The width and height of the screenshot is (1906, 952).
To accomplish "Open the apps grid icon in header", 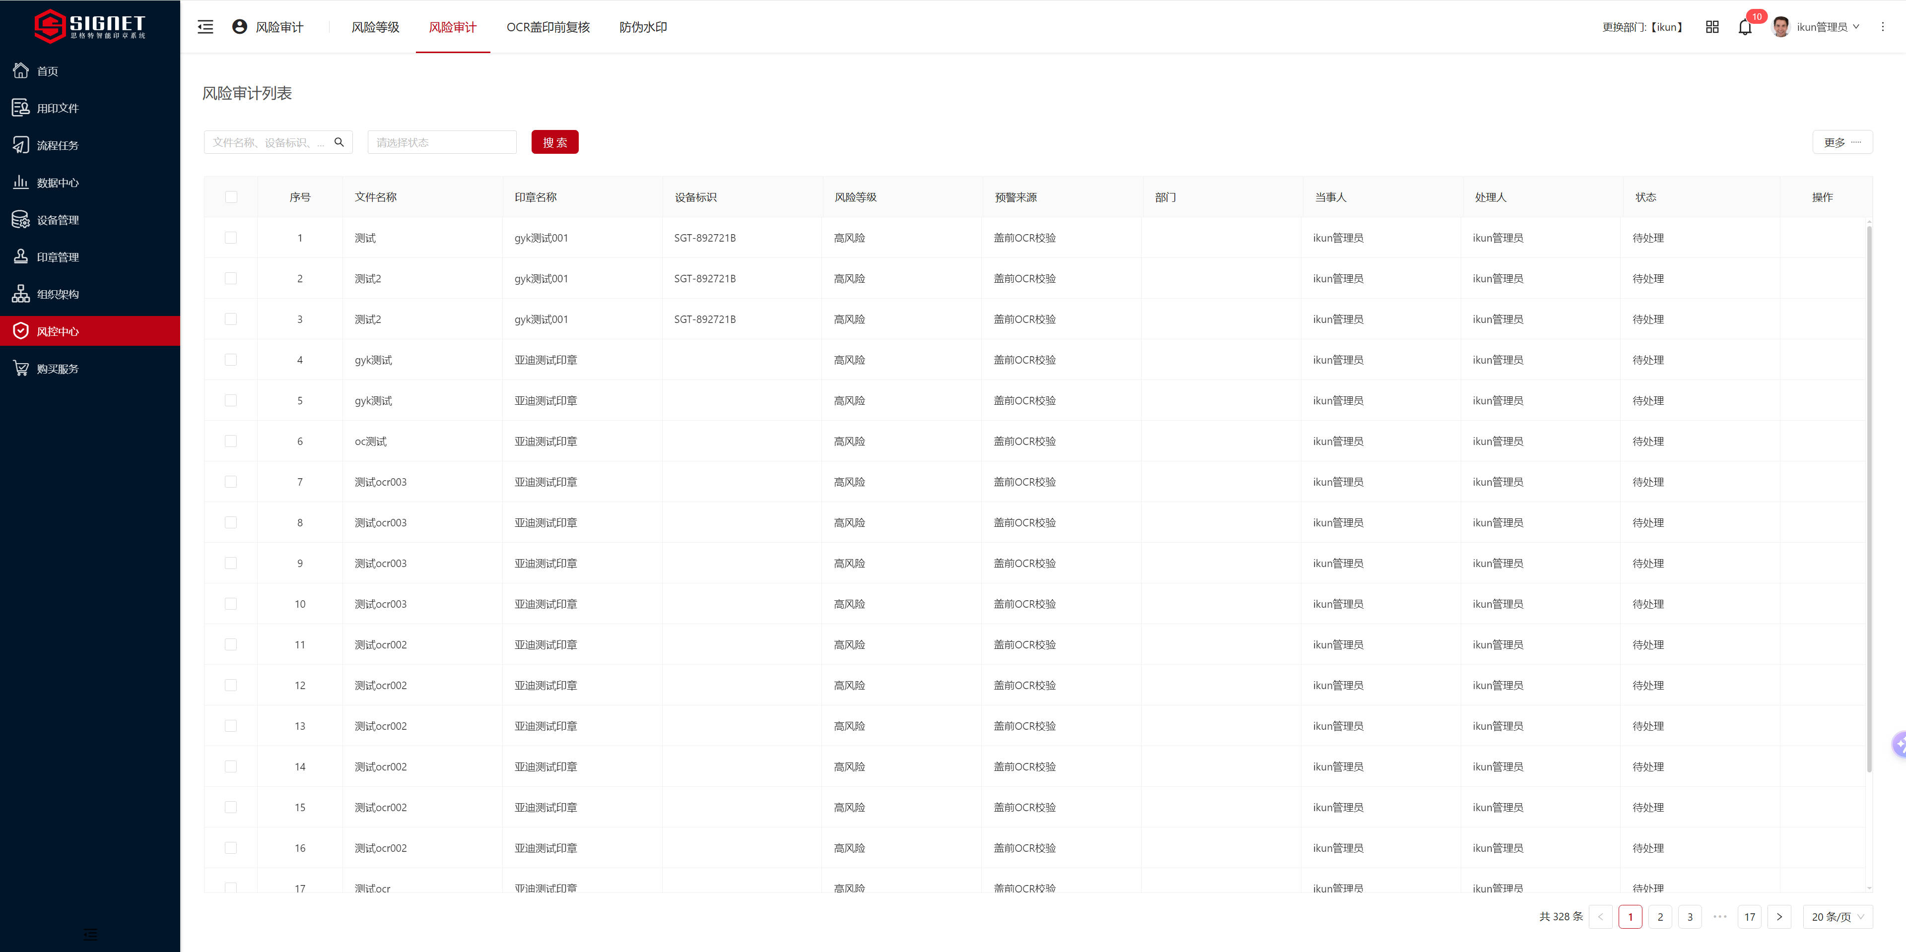I will click(x=1711, y=27).
